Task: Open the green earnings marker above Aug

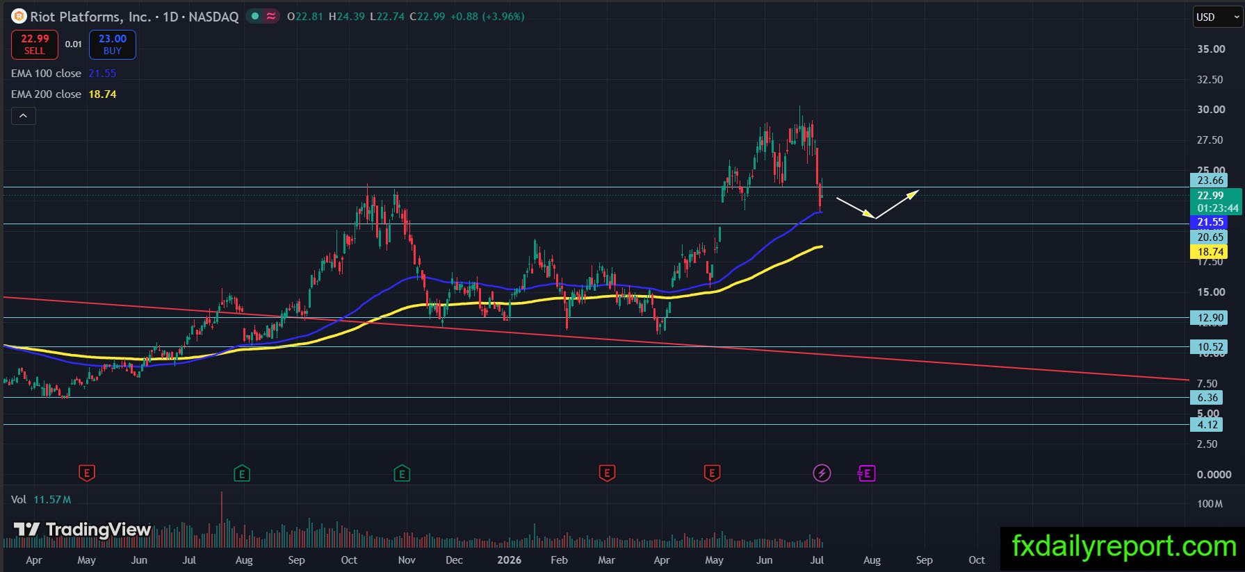Action: [x=241, y=473]
